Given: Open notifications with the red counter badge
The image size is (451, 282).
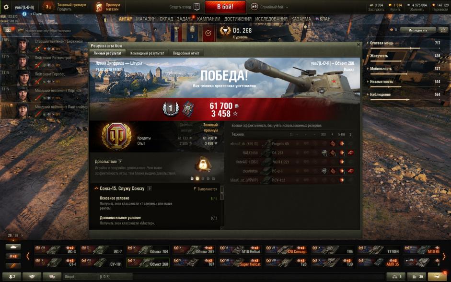Looking at the screenshot, I should tap(438, 277).
